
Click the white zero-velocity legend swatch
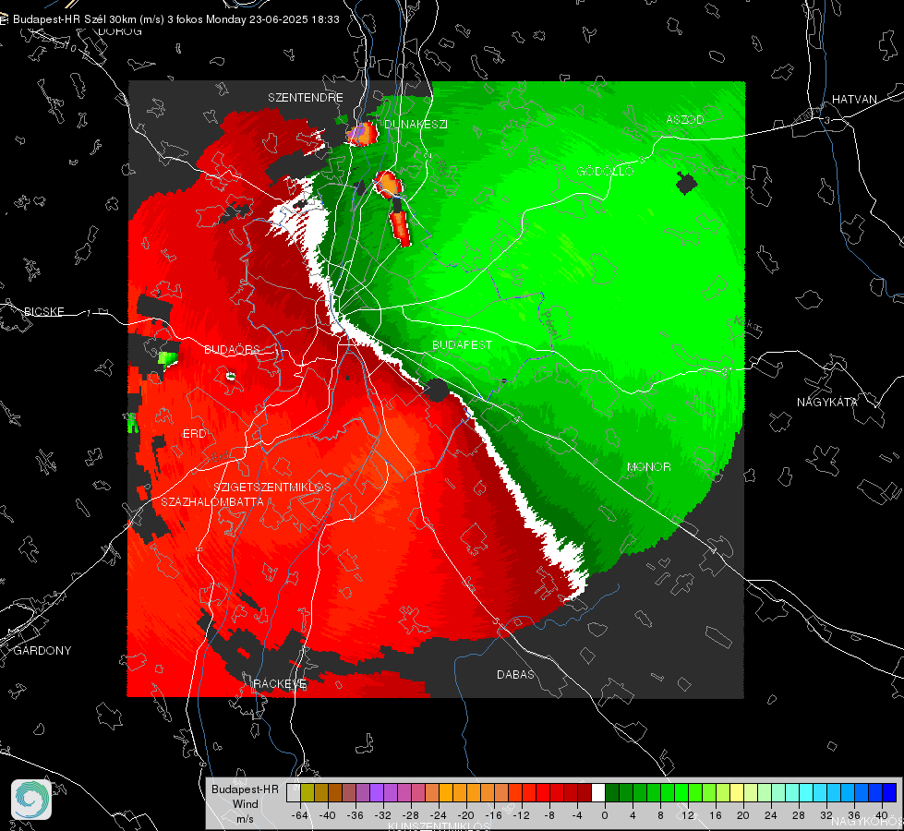coord(598,792)
